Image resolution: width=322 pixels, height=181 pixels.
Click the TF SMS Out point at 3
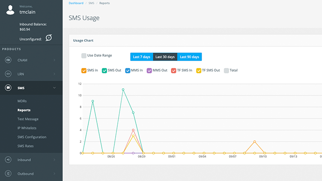[x=133, y=136]
